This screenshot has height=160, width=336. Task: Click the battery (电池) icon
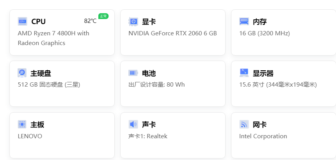click(x=133, y=73)
